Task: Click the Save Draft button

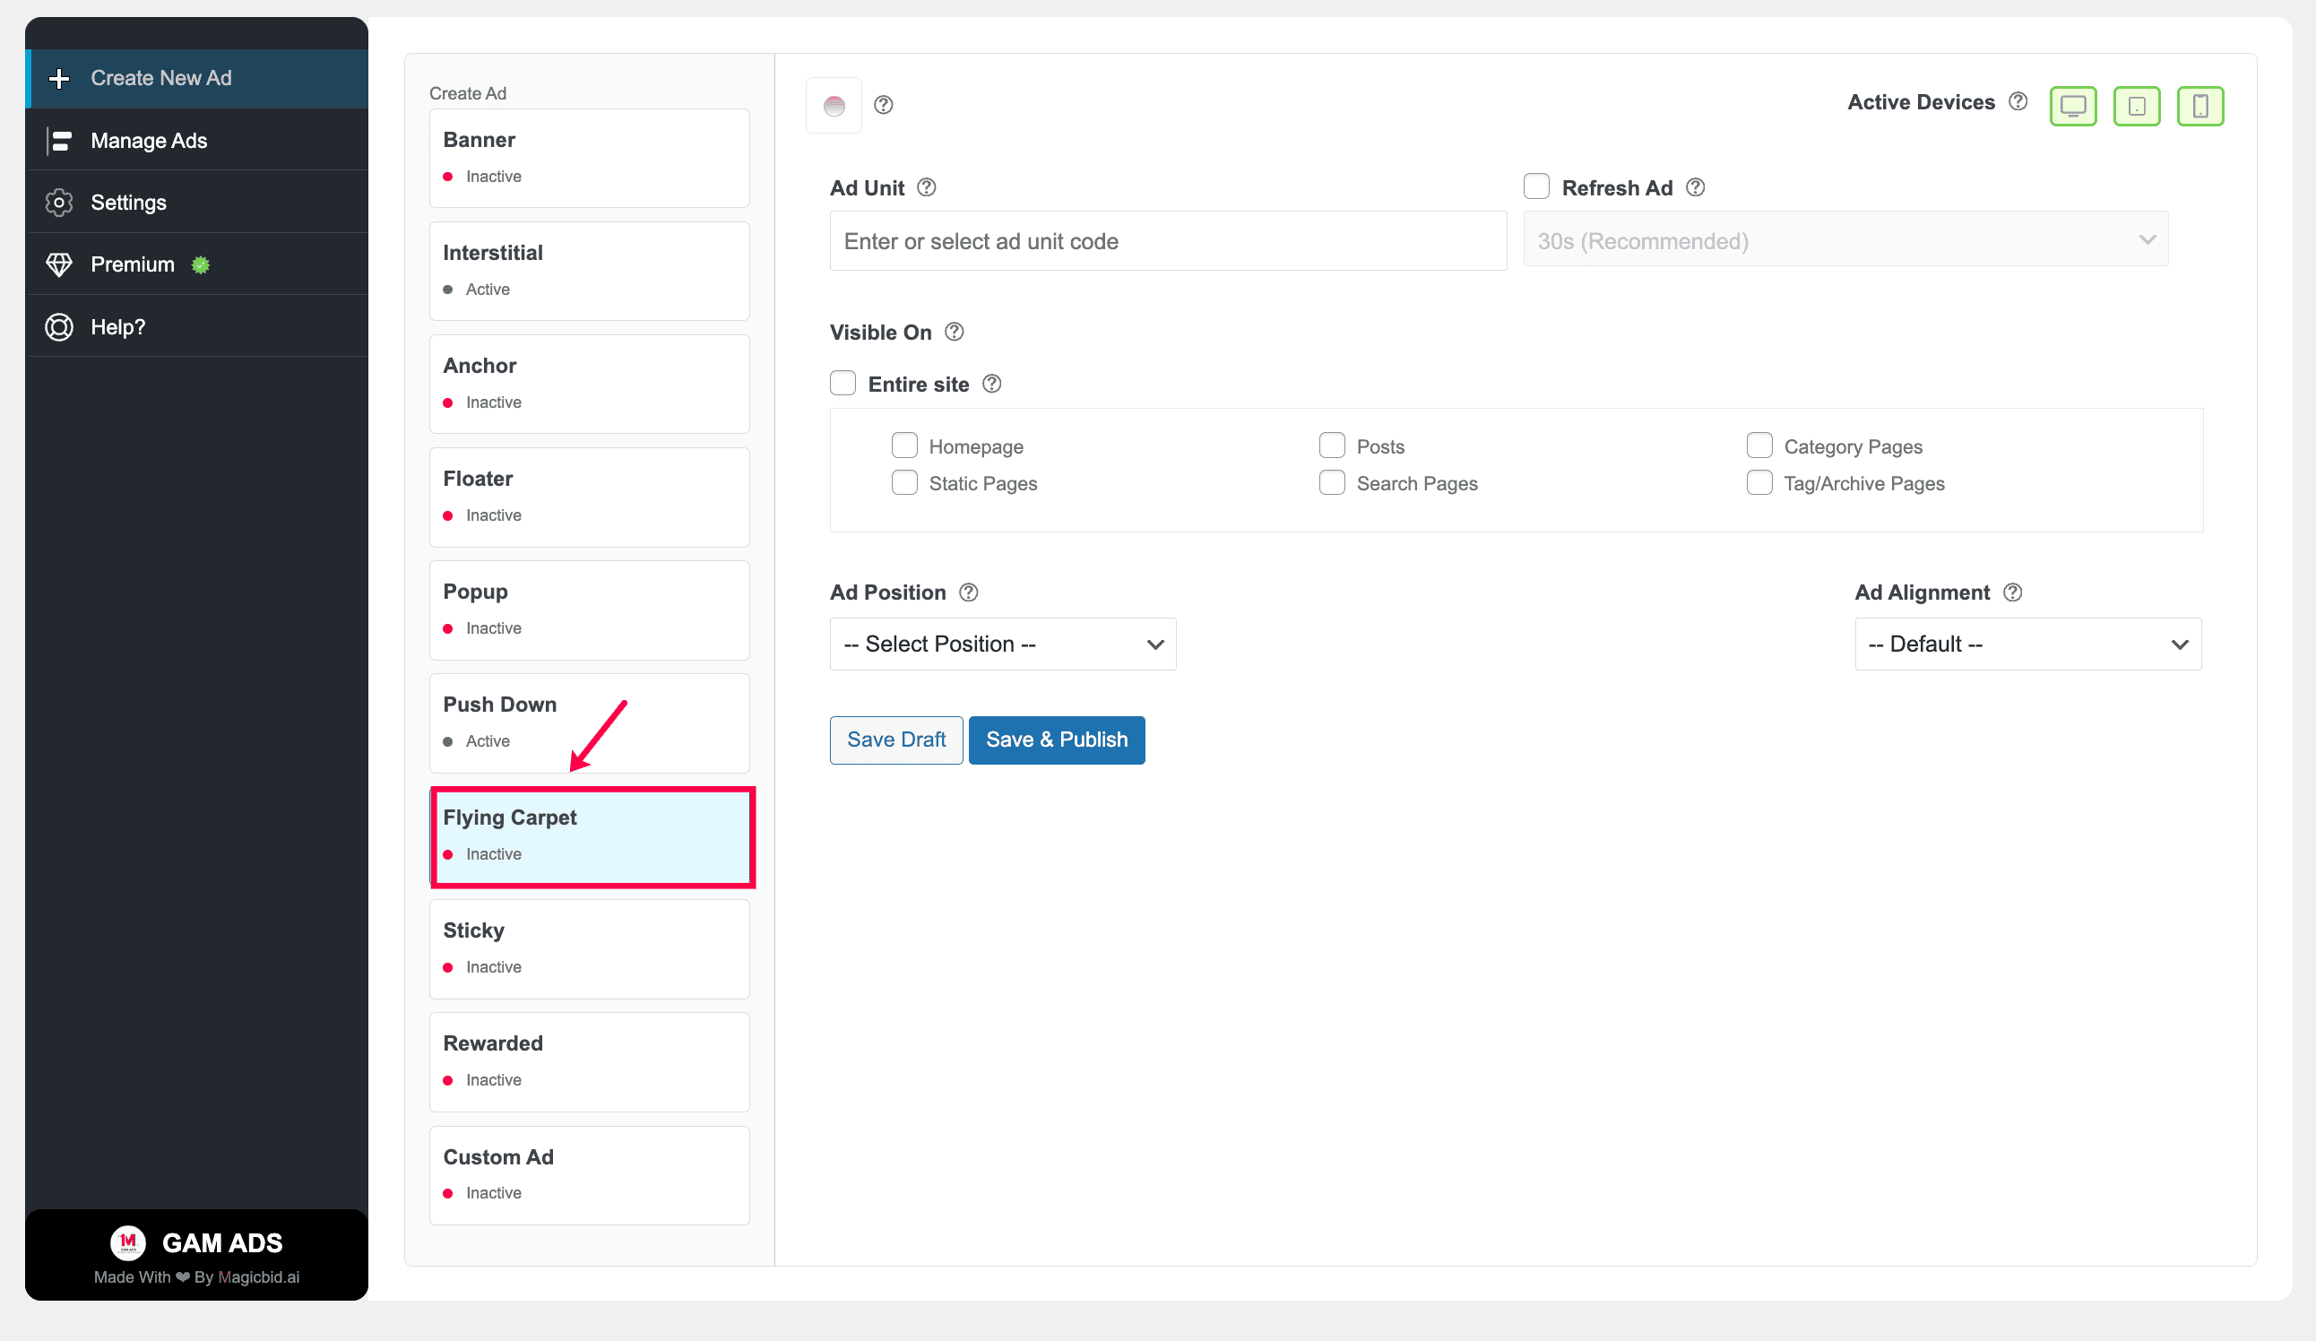Action: [x=896, y=740]
